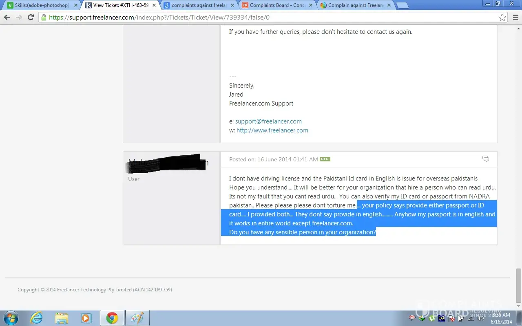This screenshot has height=326, width=522.
Task: Click the 'Freelancer.com Support' signature line
Action: point(261,104)
